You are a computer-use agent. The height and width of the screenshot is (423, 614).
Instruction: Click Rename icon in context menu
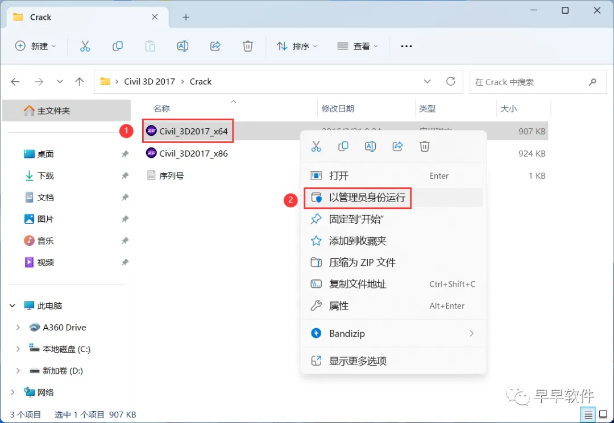(x=370, y=146)
